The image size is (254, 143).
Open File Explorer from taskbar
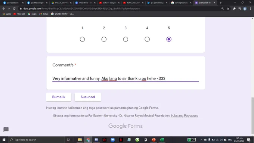(80, 140)
